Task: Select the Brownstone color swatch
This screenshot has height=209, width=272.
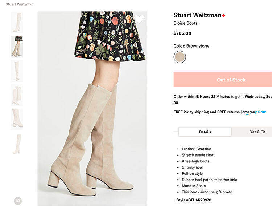Action: 180,57
